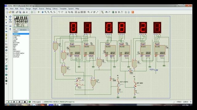This screenshot has width=197, height=110.
Task: Click the U12 OR gate component
Action: [93, 82]
